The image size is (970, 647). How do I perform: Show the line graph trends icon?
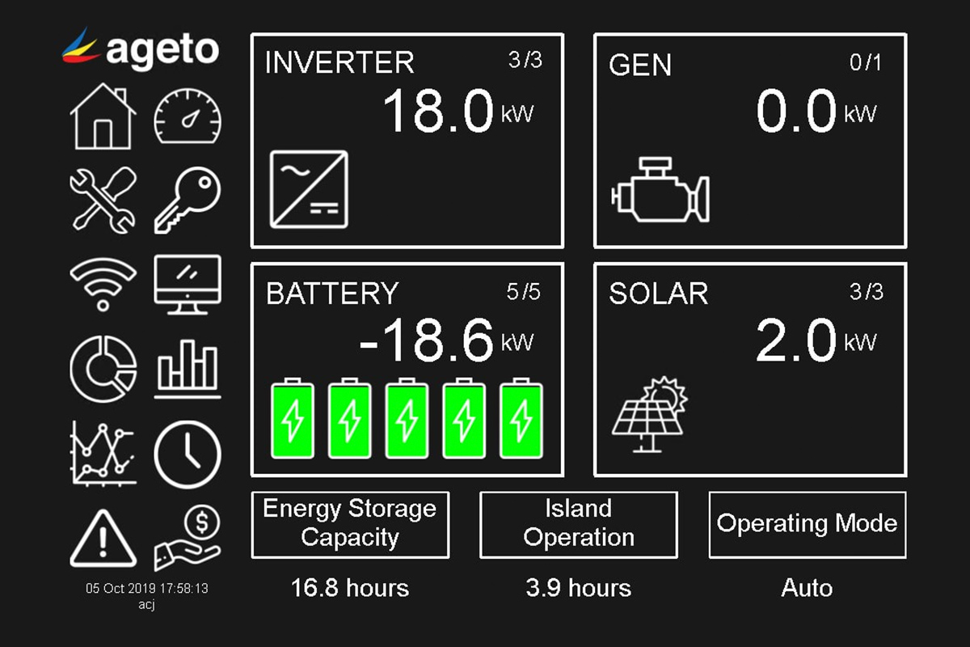pos(103,453)
